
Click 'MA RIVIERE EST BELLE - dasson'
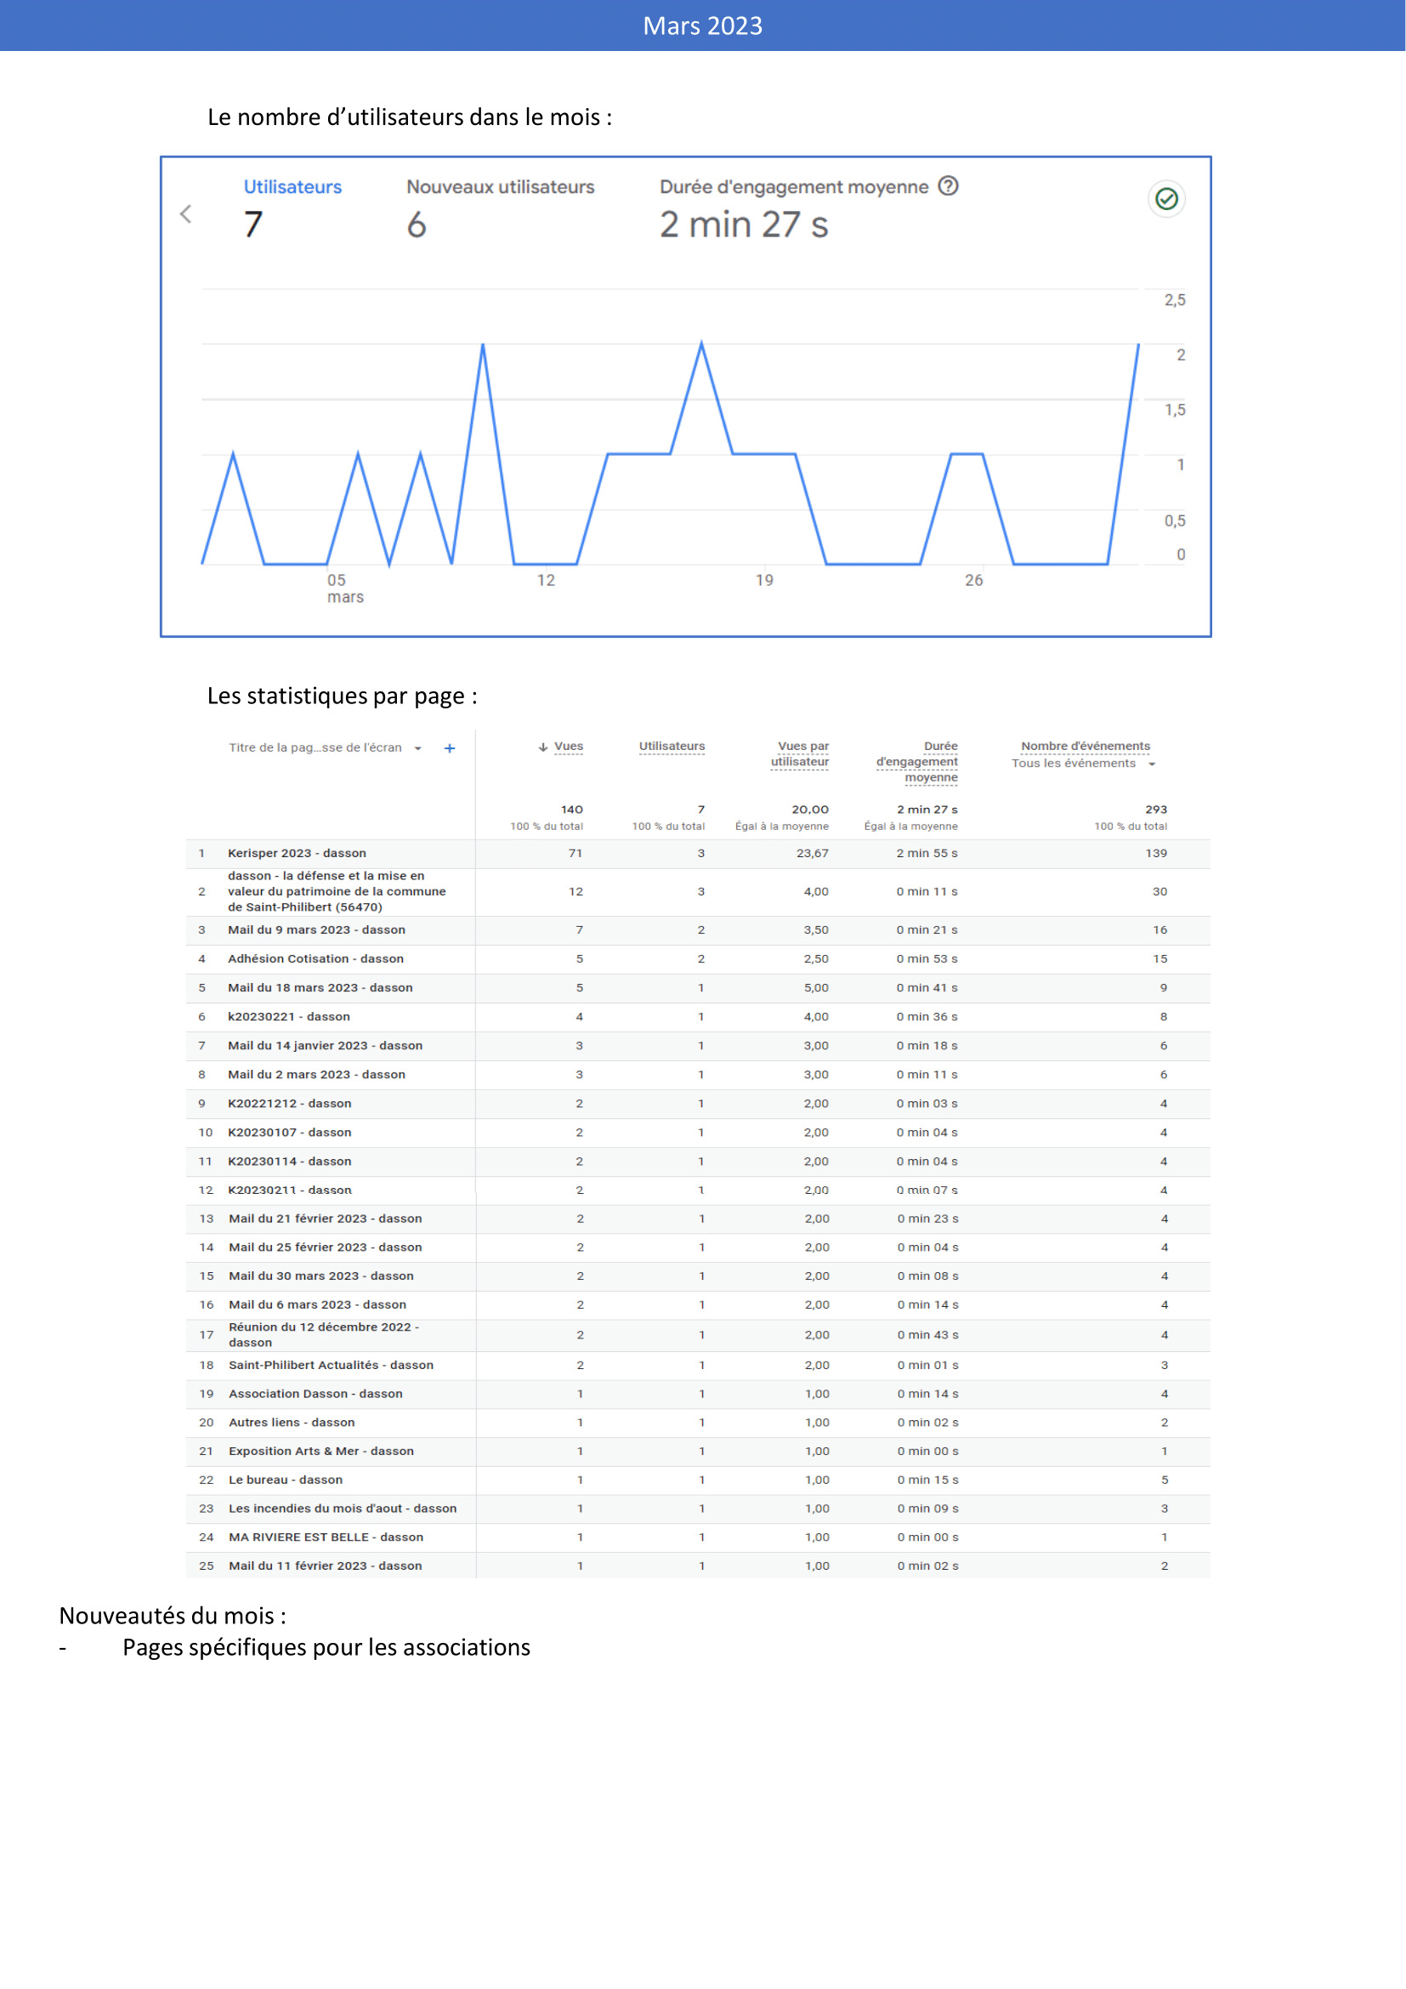(x=326, y=1537)
